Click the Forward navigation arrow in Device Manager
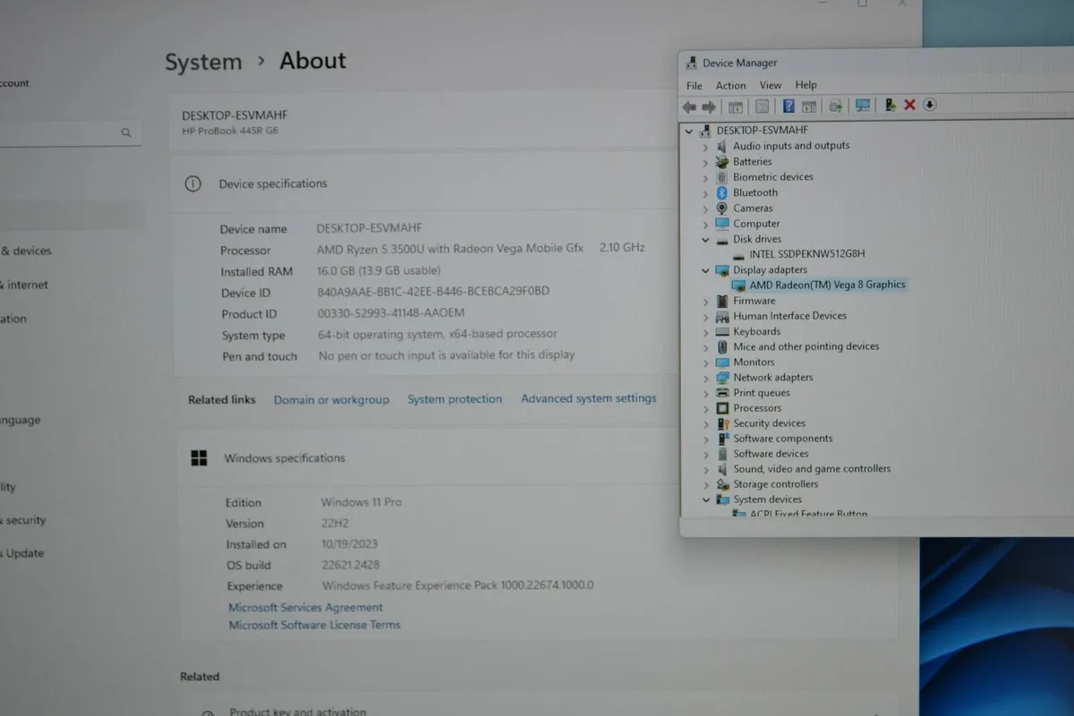Image resolution: width=1074 pixels, height=716 pixels. coord(708,106)
